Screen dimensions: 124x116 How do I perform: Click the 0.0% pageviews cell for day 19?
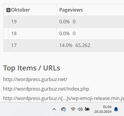click(65, 22)
